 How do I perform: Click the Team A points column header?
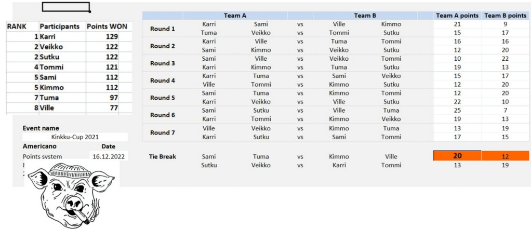tap(457, 16)
